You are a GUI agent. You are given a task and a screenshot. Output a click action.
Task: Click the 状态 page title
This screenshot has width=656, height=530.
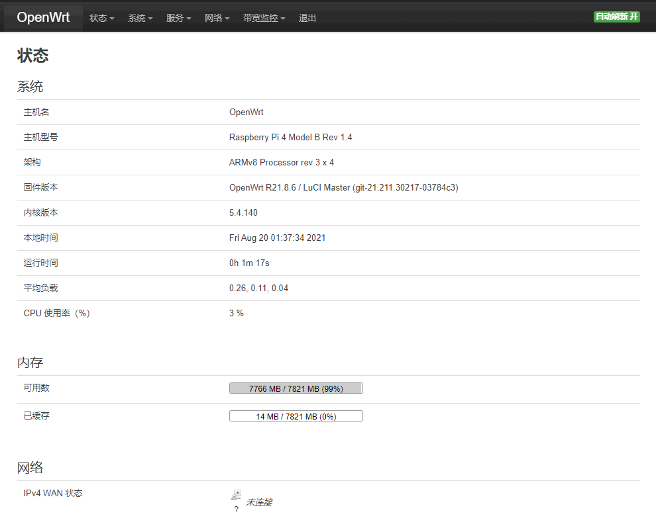pyautogui.click(x=33, y=56)
